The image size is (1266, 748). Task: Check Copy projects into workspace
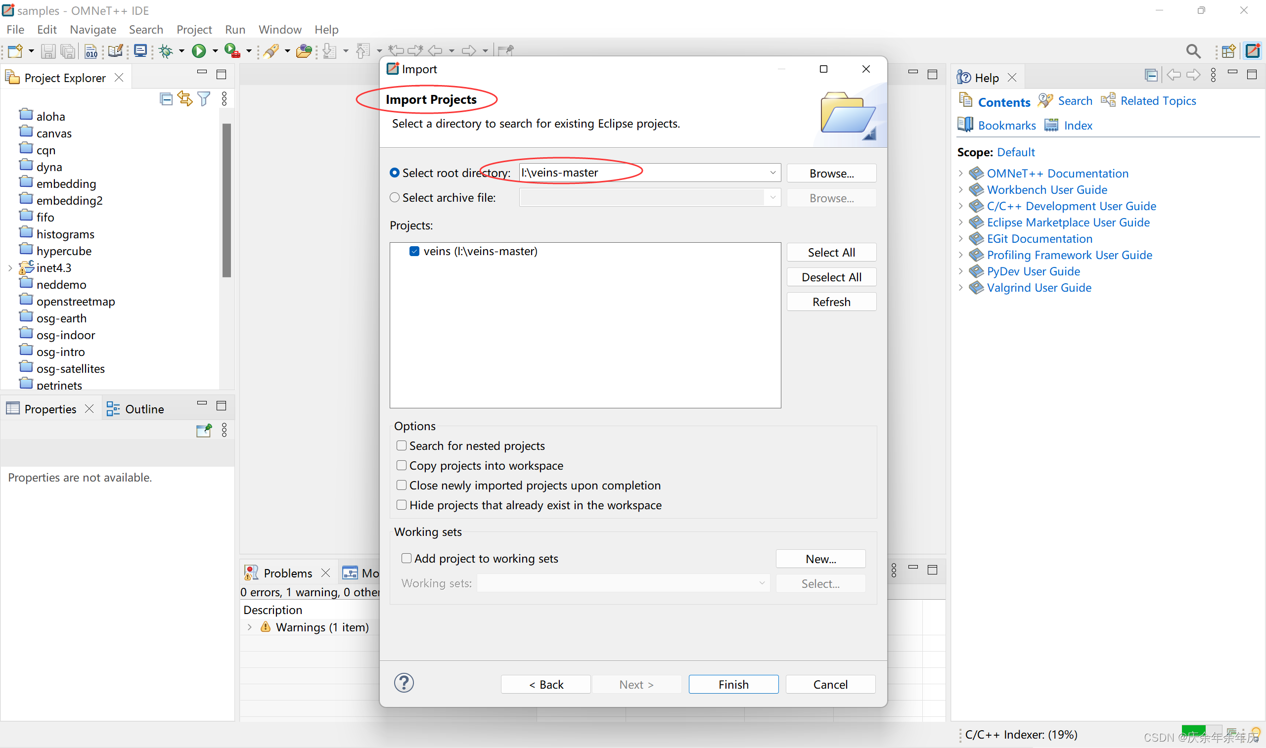[x=402, y=465]
